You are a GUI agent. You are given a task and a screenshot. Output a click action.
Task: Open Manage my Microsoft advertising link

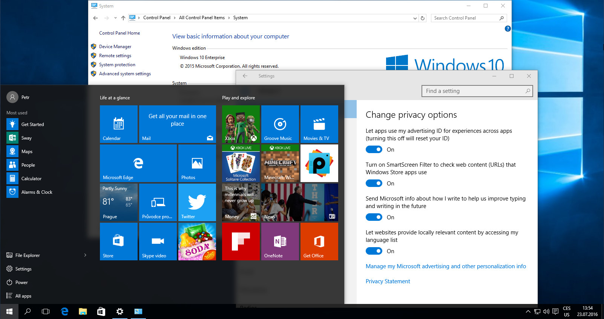(446, 266)
